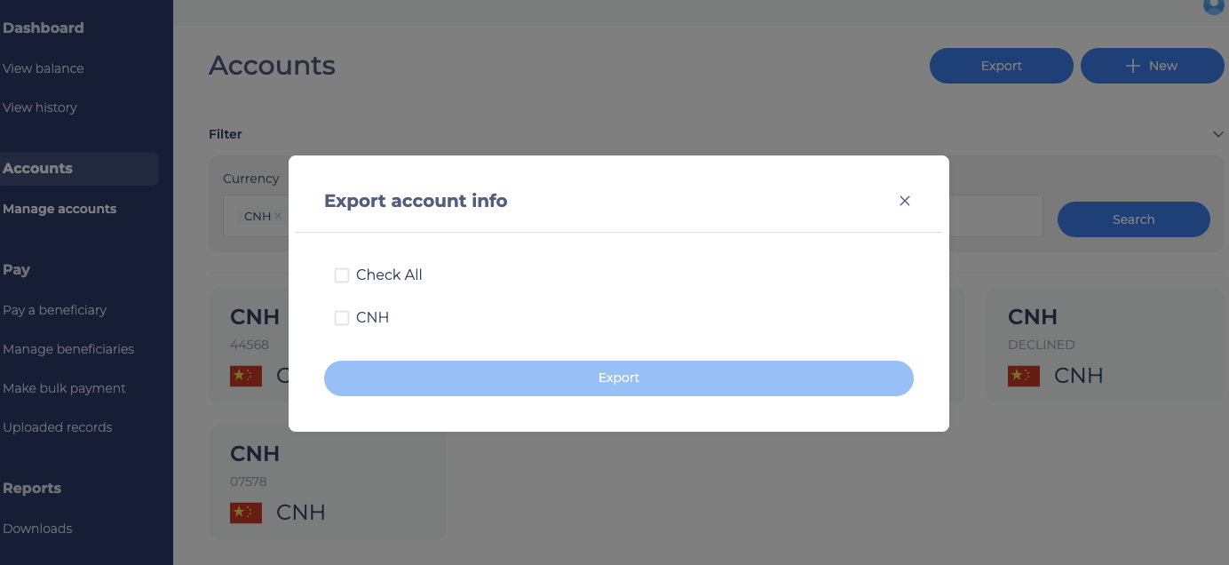Click the user avatar icon at top right

tap(1214, 5)
